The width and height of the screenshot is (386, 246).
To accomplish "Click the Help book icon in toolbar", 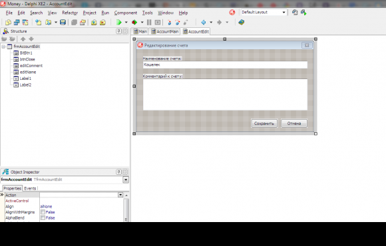I will [241, 23].
